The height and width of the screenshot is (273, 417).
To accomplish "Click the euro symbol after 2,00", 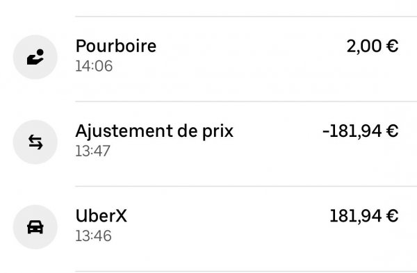I will [x=393, y=46].
